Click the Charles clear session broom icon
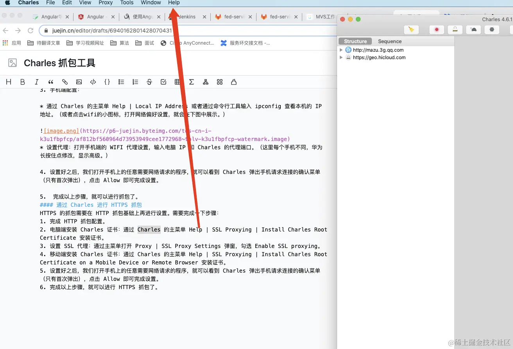The image size is (513, 349). [x=411, y=29]
